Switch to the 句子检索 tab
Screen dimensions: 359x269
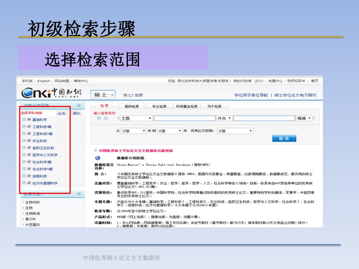click(x=215, y=106)
